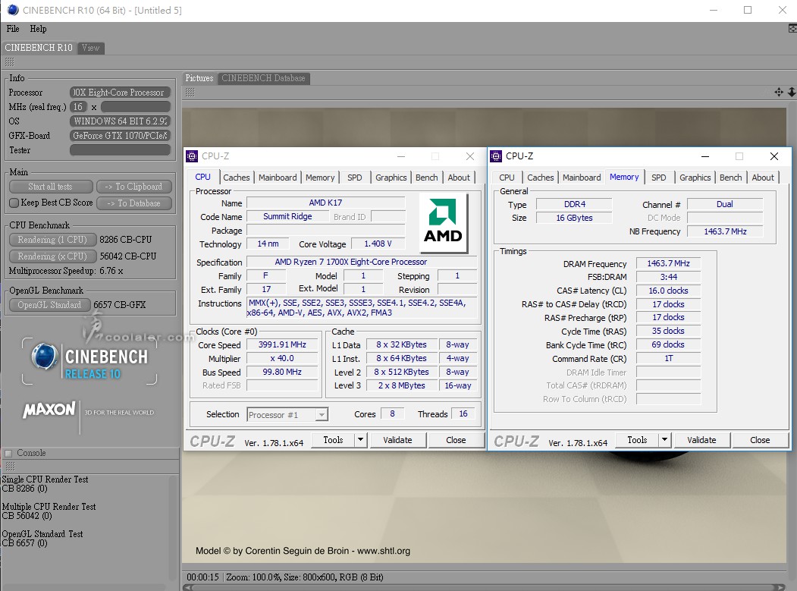
Task: Open the Processor #1 selection dropdown
Action: [287, 415]
